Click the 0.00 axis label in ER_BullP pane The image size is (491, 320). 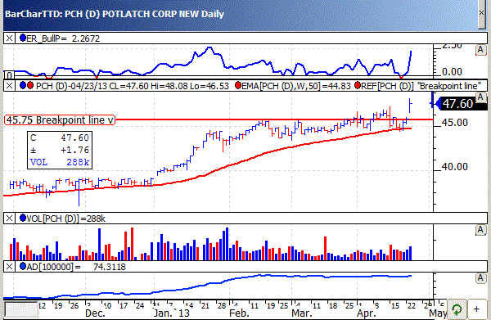(x=452, y=72)
